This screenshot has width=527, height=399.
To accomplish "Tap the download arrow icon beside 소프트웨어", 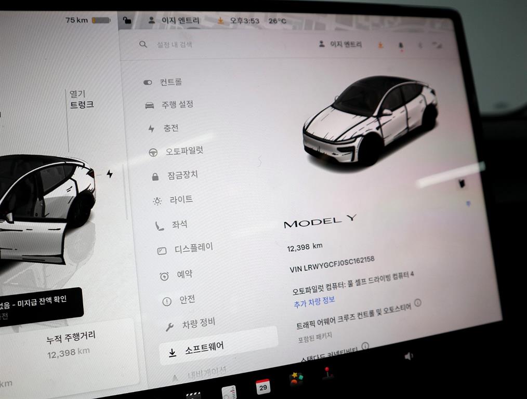I will point(173,352).
